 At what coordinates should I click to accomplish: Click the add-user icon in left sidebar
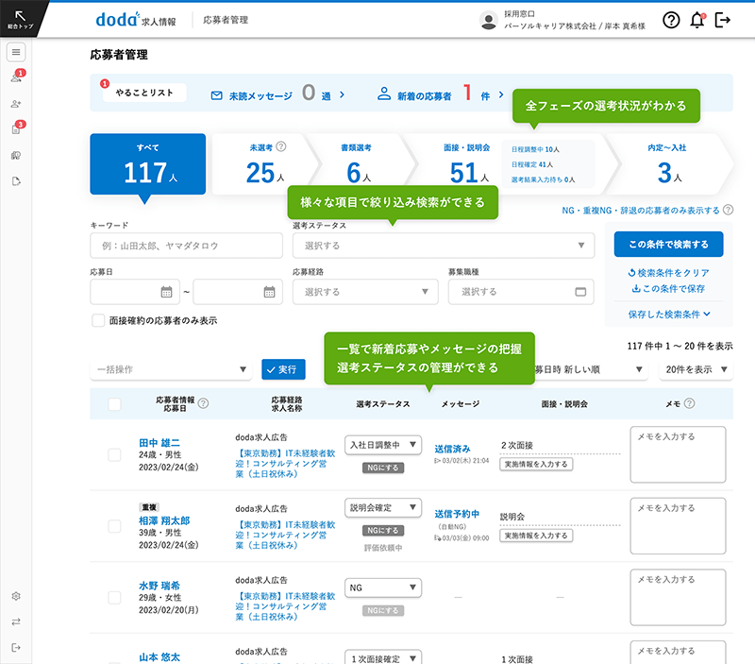click(x=16, y=104)
